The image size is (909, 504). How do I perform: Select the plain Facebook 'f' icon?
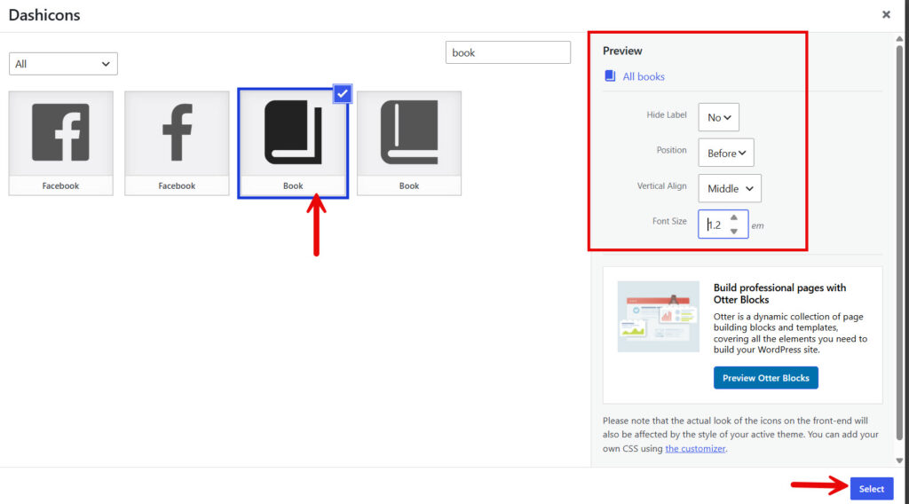[x=177, y=143]
